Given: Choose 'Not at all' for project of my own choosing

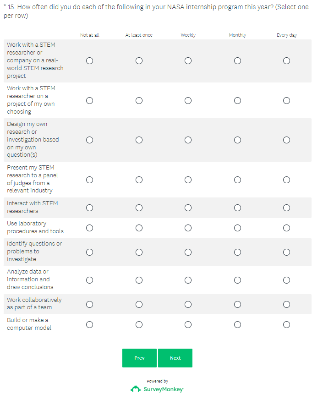Looking at the screenshot, I should point(89,100).
